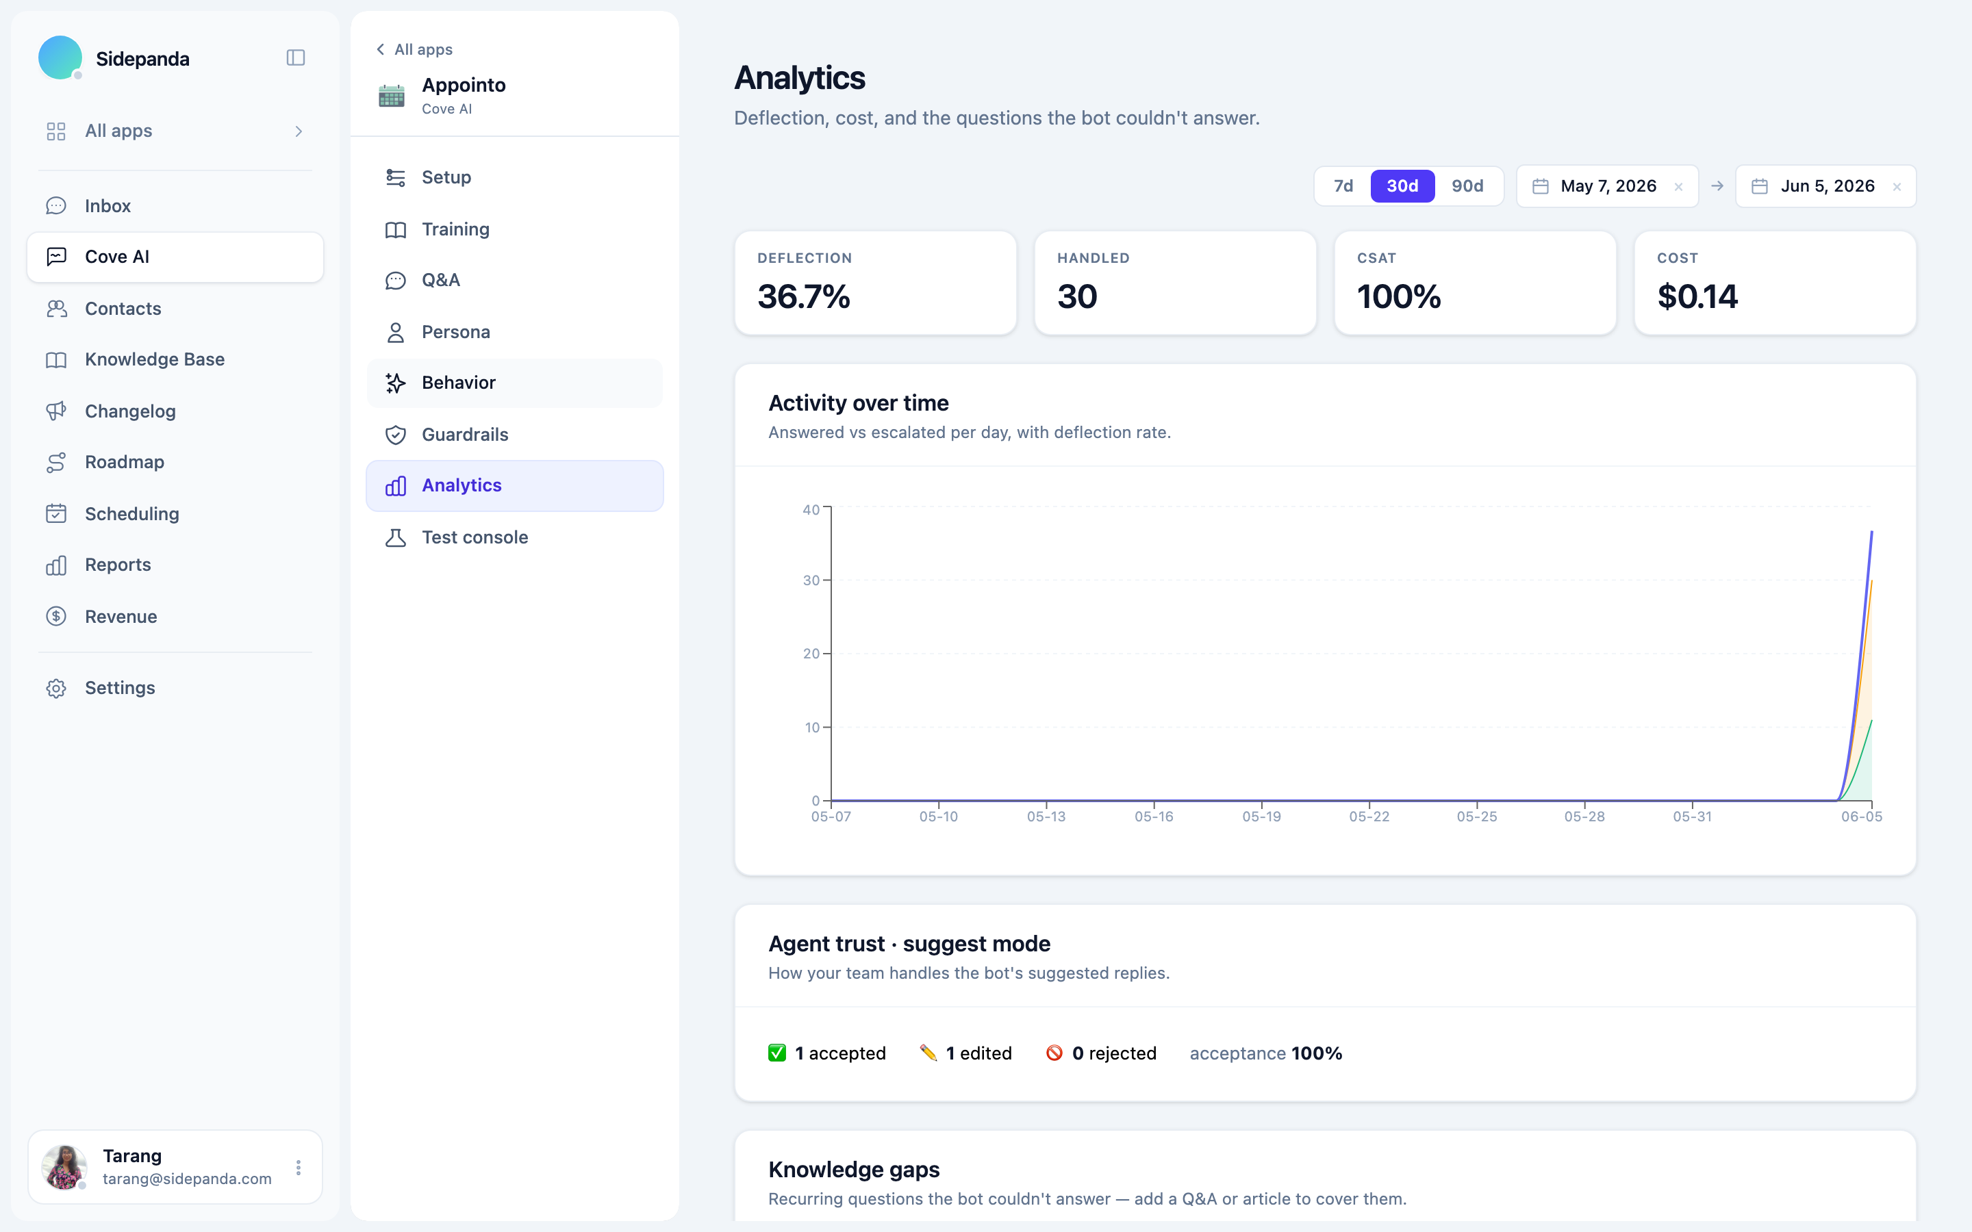Click the All apps grid icon
The height and width of the screenshot is (1232, 1972).
[56, 131]
